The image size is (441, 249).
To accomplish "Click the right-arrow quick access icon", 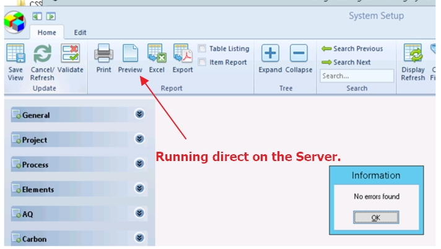I will coord(51,16).
